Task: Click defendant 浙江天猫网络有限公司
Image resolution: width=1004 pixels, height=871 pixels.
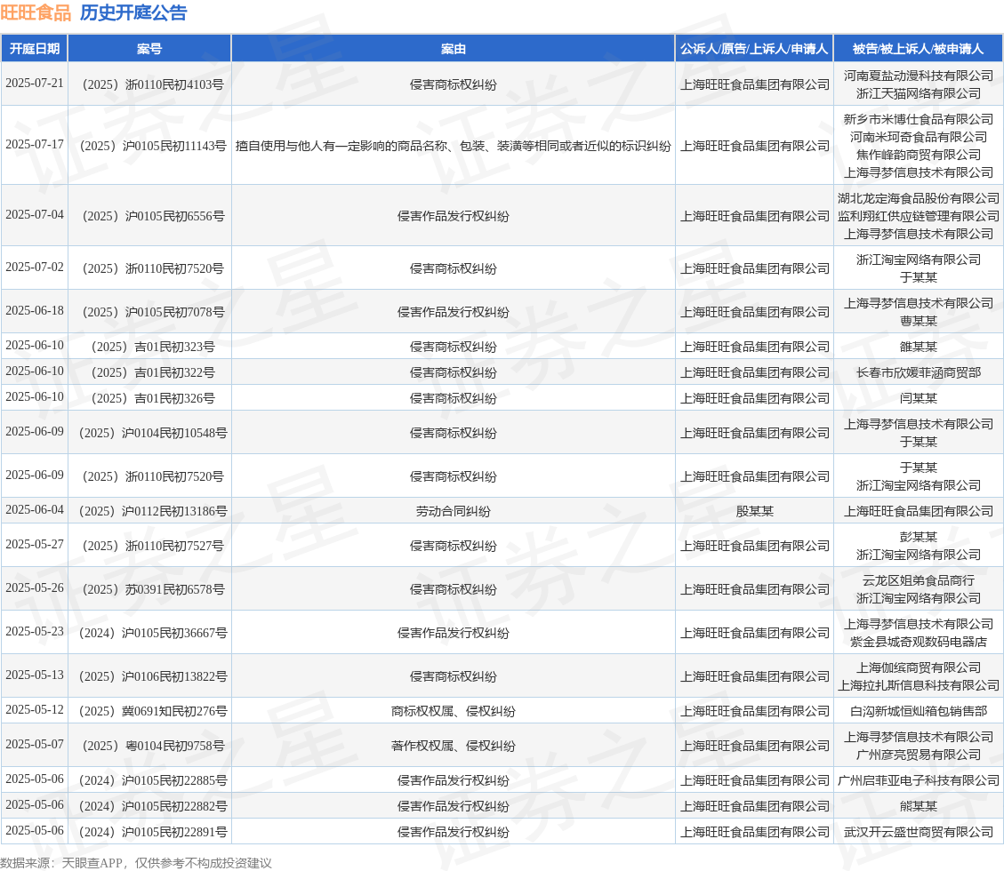Action: point(919,93)
